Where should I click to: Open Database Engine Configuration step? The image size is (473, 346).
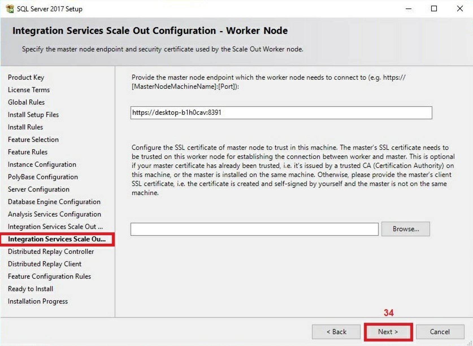(x=54, y=202)
